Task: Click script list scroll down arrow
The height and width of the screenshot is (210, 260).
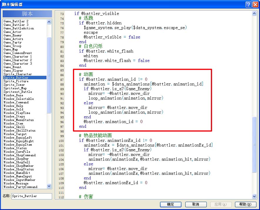Action: (49, 186)
